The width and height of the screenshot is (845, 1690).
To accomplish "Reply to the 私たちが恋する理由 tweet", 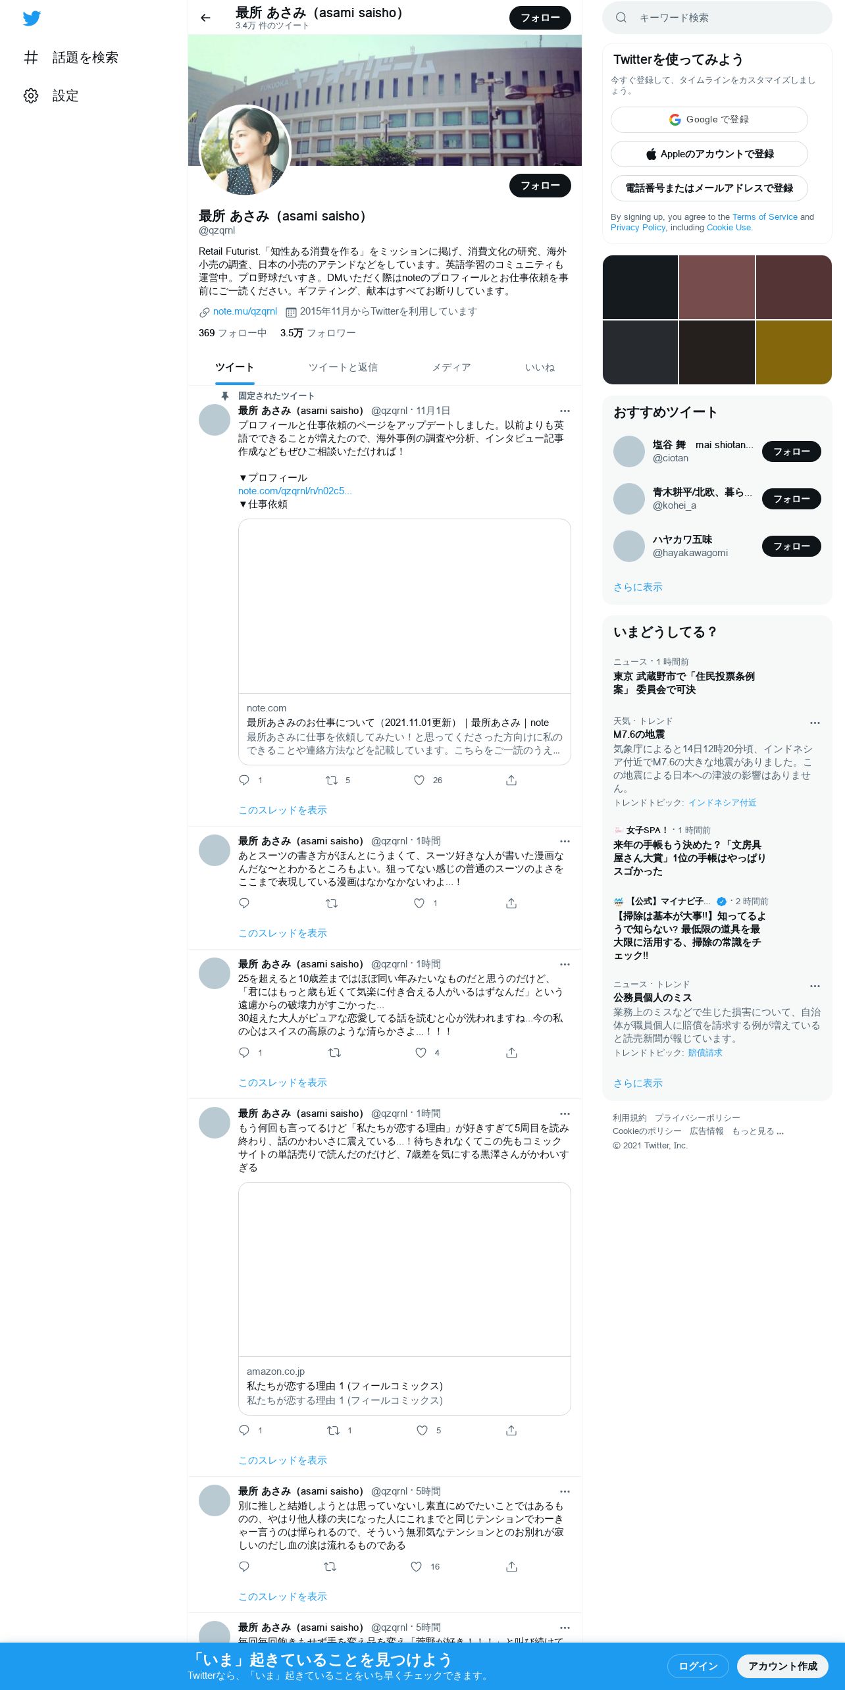I will 244,1430.
